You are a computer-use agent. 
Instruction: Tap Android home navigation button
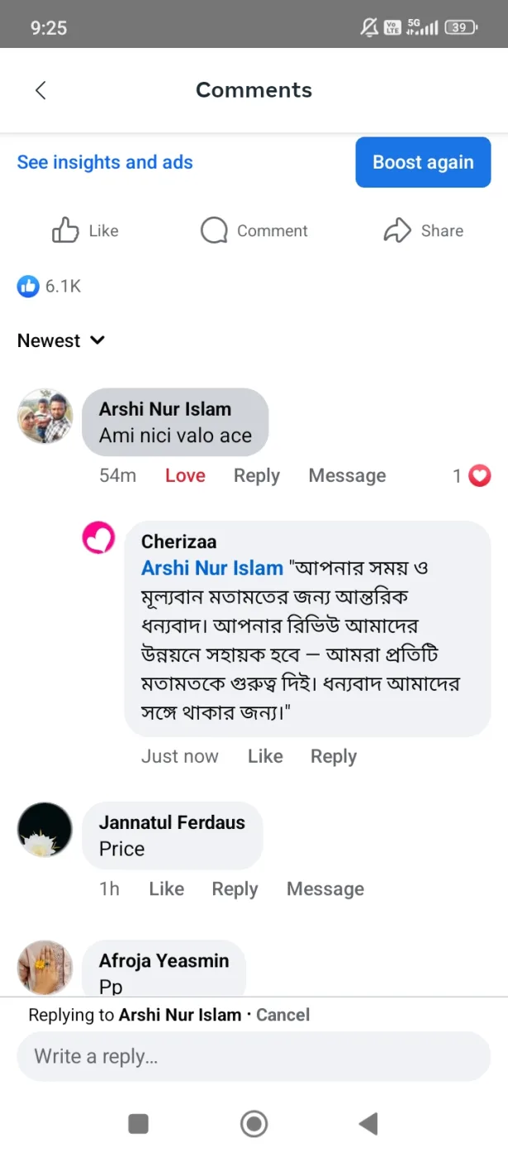[254, 1124]
